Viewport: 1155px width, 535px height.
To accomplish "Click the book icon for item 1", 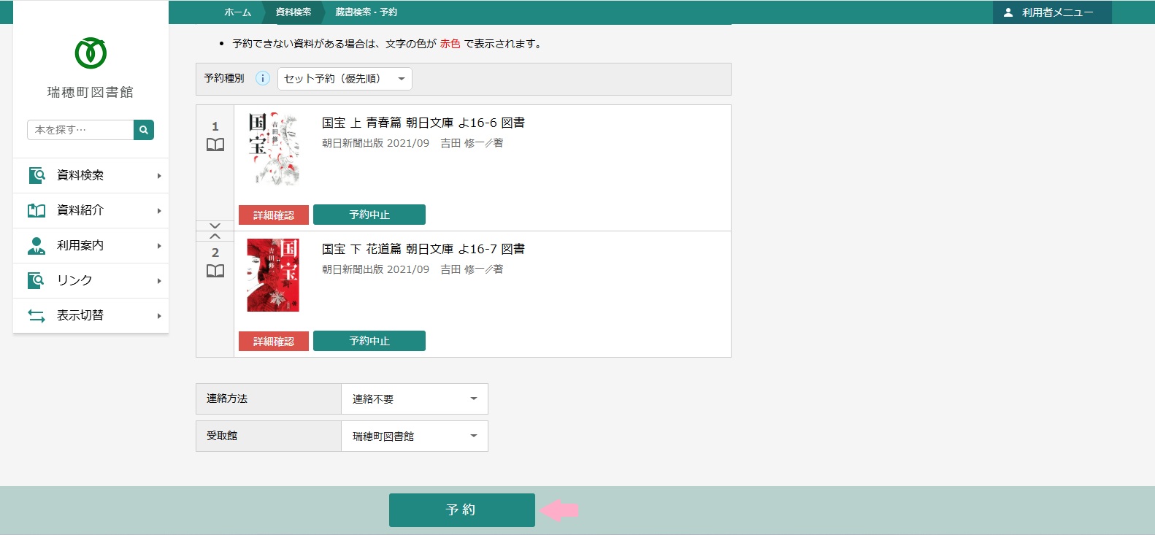I will click(x=215, y=145).
